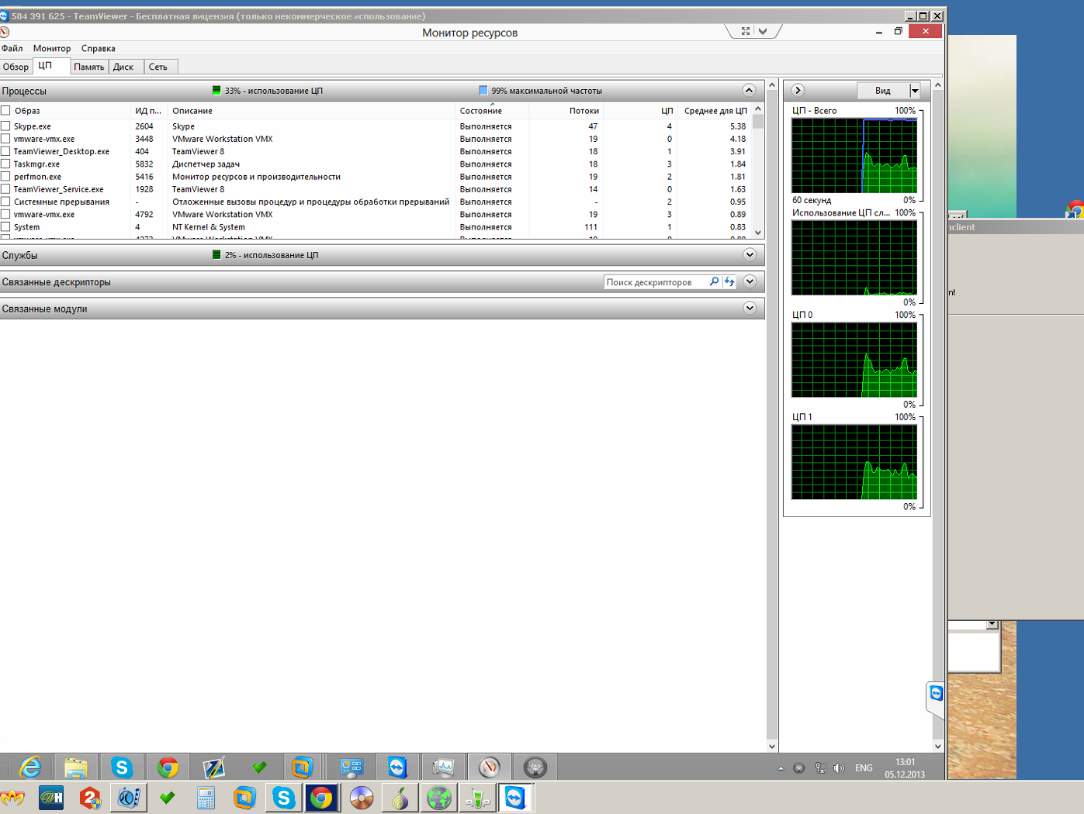Collapse the Процессы section

click(x=749, y=90)
